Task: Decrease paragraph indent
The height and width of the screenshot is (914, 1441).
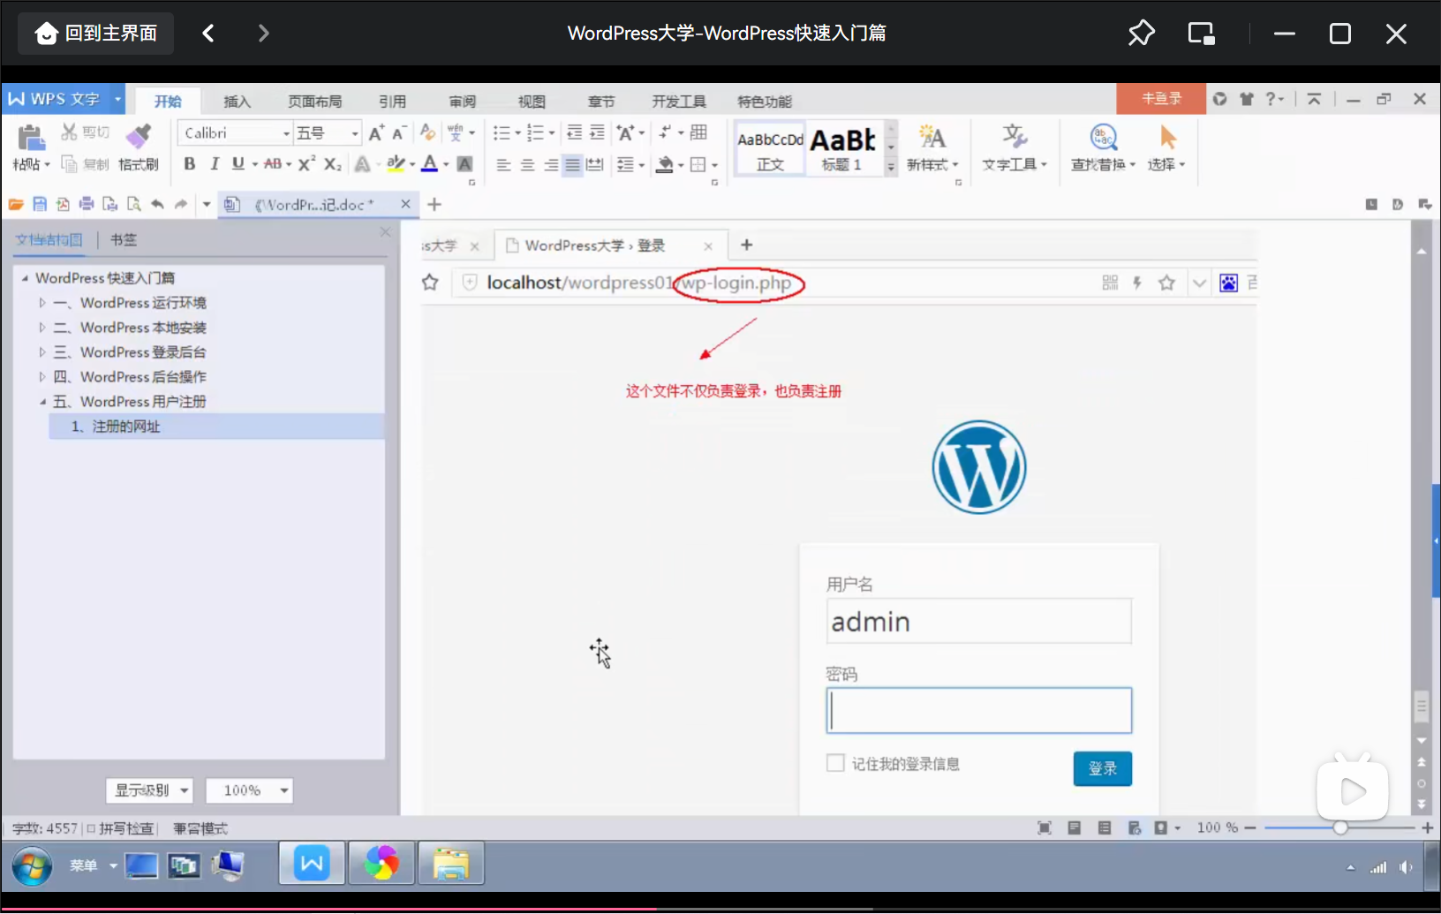Action: click(x=574, y=132)
